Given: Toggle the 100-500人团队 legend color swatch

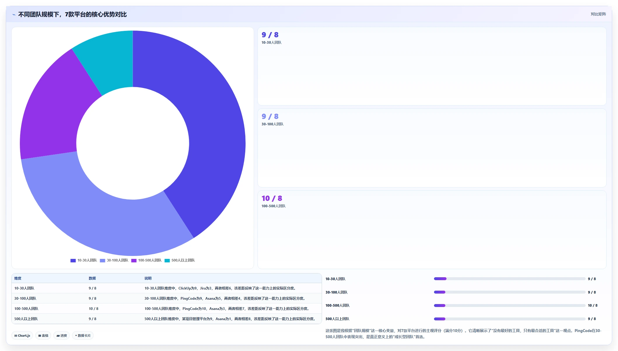Looking at the screenshot, I should coord(134,260).
